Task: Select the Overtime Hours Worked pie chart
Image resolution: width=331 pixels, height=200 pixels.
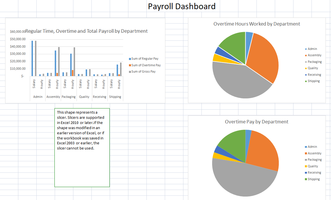Action: point(245,65)
